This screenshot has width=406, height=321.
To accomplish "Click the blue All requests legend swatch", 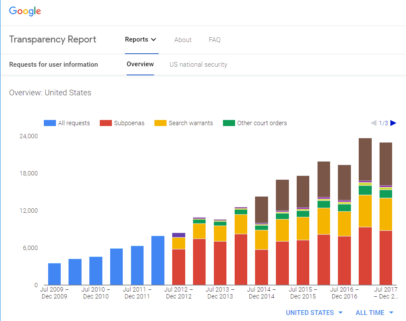I will pyautogui.click(x=50, y=123).
